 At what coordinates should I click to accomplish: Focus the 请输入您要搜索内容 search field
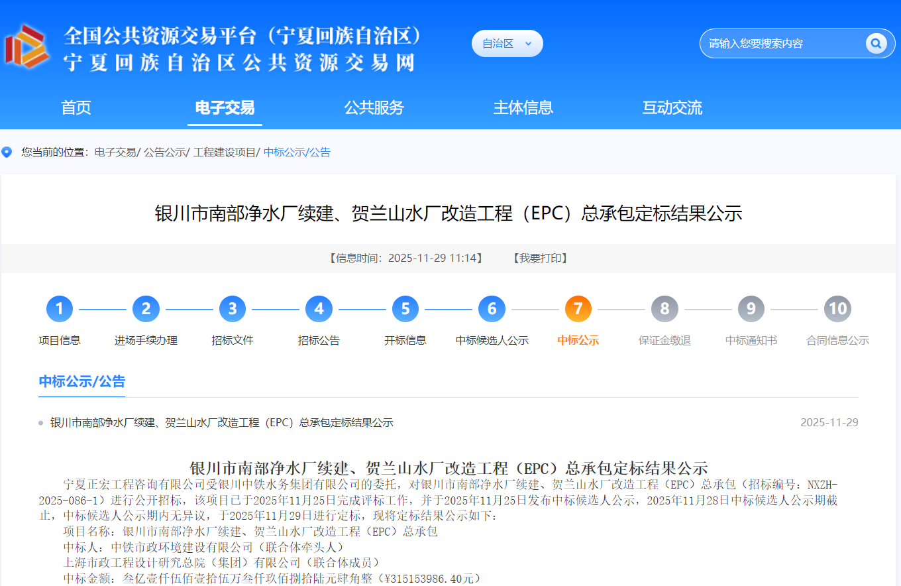(x=782, y=44)
